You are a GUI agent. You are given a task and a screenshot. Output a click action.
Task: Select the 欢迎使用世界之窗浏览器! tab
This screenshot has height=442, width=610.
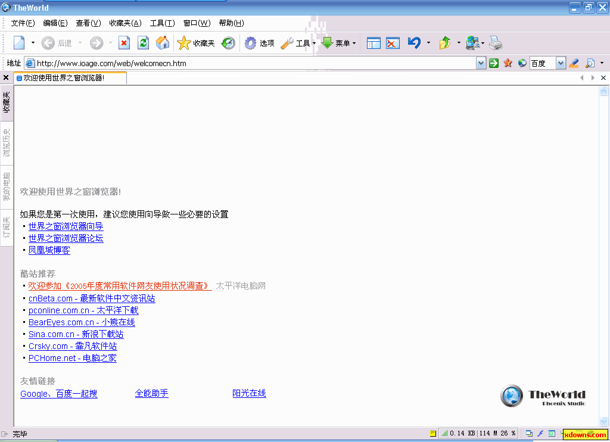pos(70,78)
